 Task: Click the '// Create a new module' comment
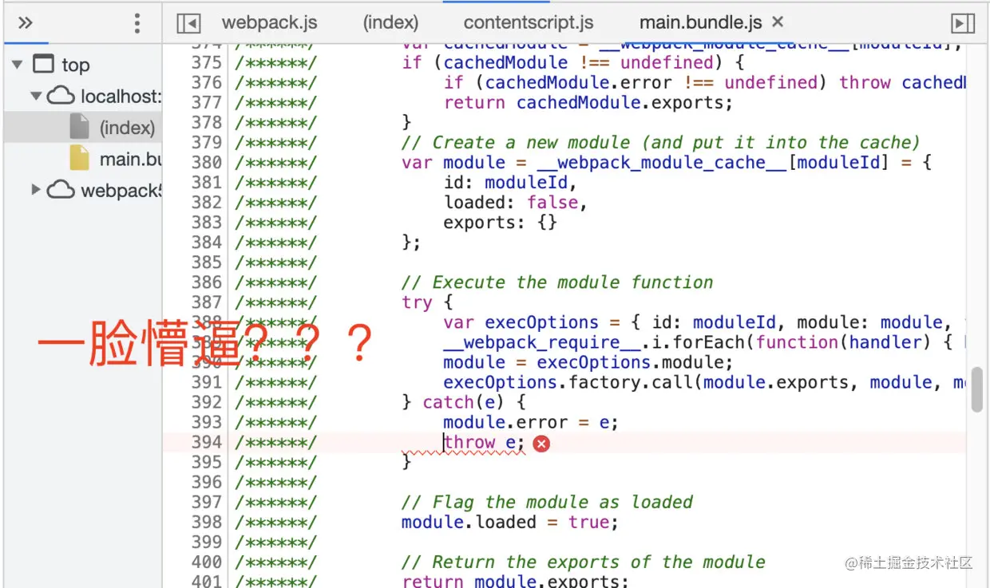point(661,143)
